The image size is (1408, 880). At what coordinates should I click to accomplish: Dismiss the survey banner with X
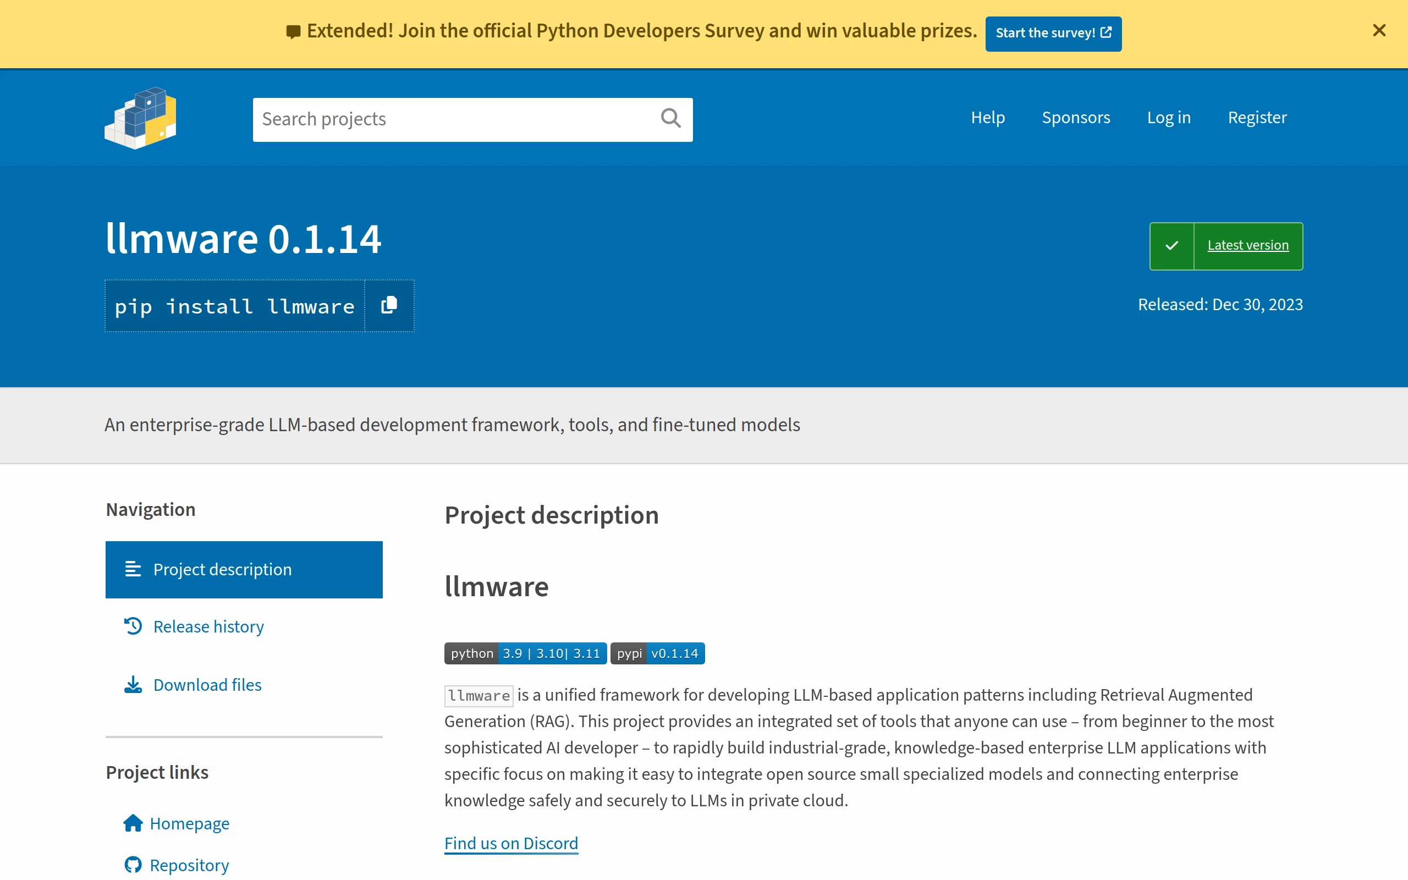pyautogui.click(x=1378, y=31)
